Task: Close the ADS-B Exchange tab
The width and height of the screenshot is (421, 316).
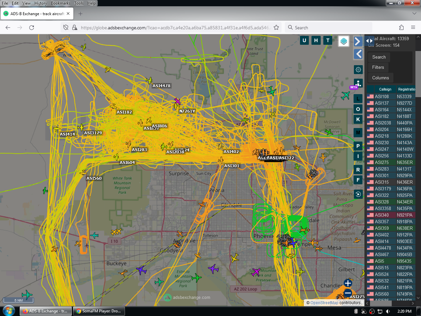Action: click(68, 13)
